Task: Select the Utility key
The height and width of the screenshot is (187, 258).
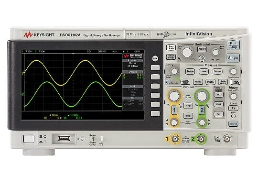Action: (198, 82)
